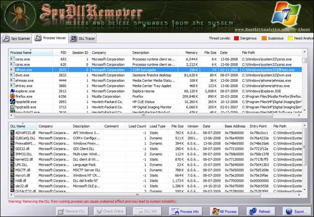
Task: Select the explorer.exe process name
Action: 25,91
